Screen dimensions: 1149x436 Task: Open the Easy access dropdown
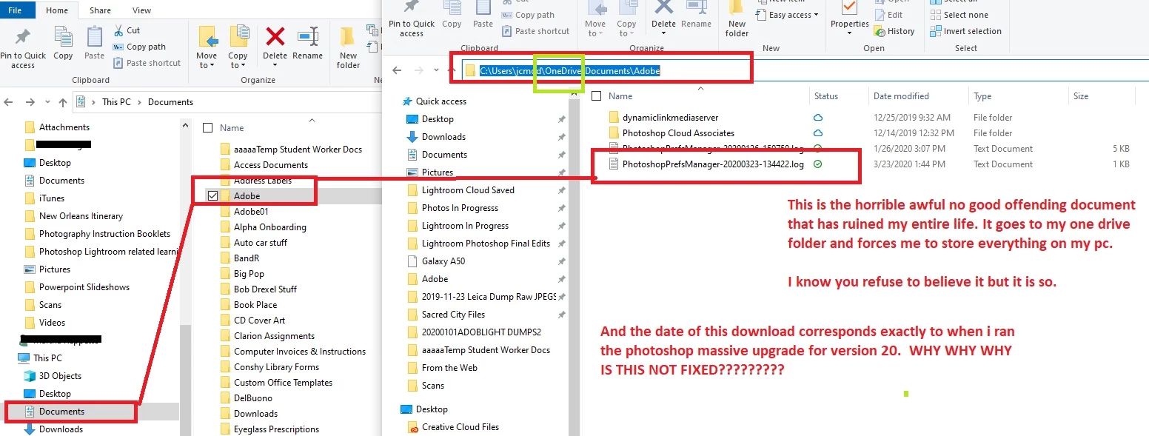click(787, 15)
